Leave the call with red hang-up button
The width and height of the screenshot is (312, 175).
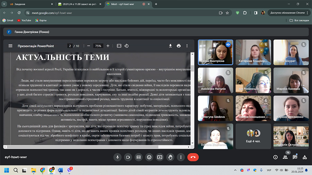[x=193, y=157]
